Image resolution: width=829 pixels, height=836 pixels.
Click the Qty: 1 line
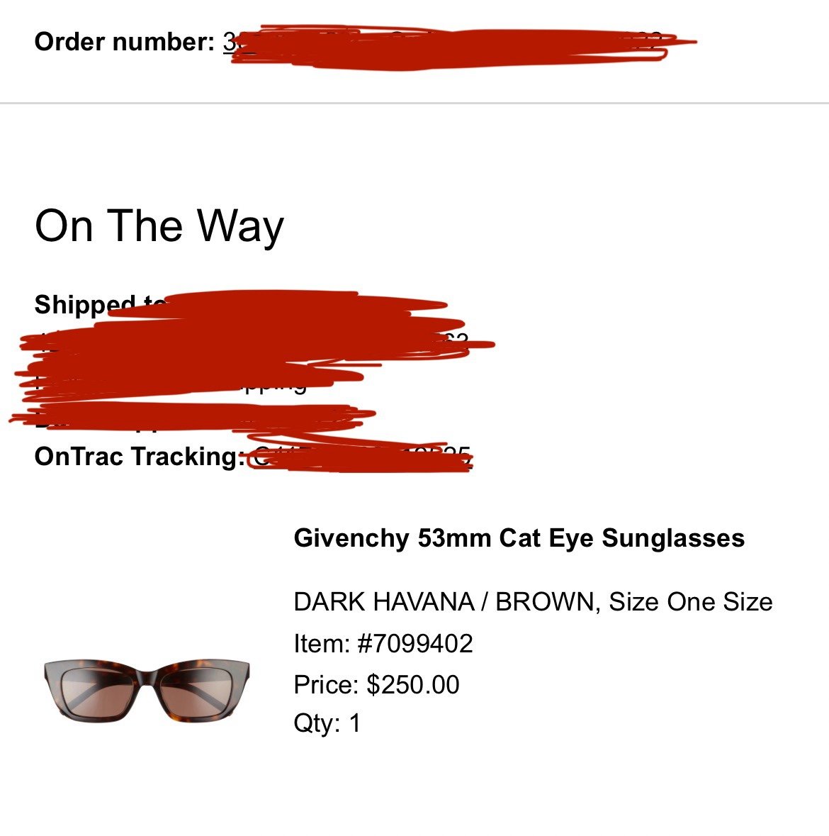(327, 723)
